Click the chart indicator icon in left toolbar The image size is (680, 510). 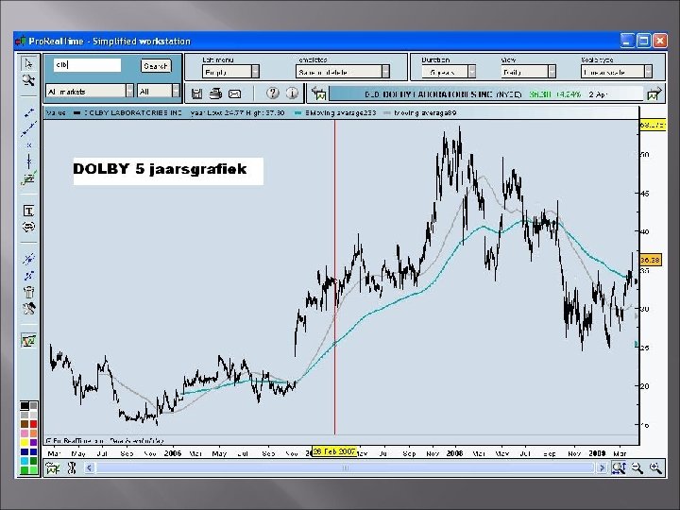click(28, 340)
